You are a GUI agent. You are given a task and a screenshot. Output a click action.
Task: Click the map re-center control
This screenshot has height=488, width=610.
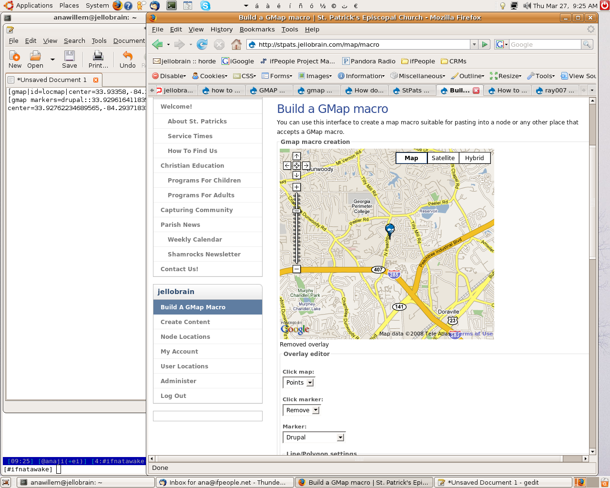click(296, 165)
